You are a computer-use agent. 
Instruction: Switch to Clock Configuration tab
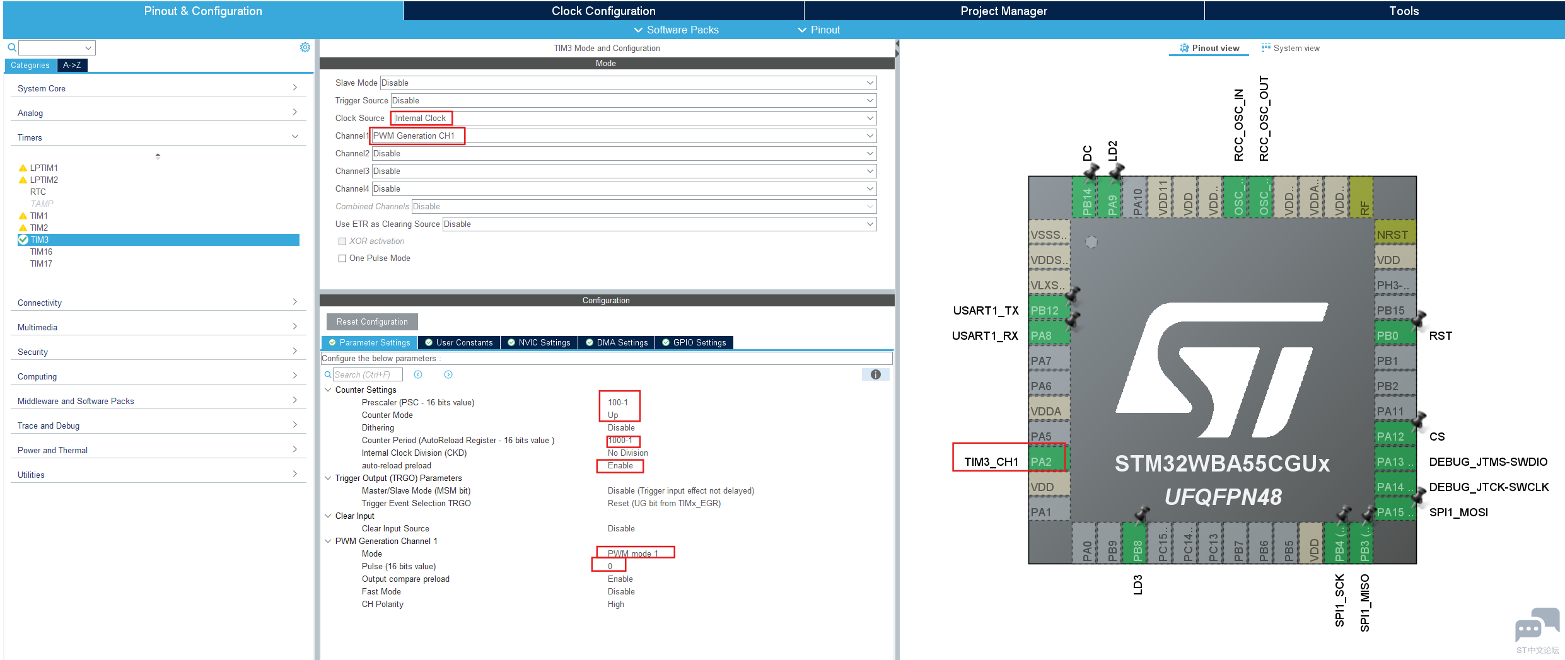[x=603, y=11]
